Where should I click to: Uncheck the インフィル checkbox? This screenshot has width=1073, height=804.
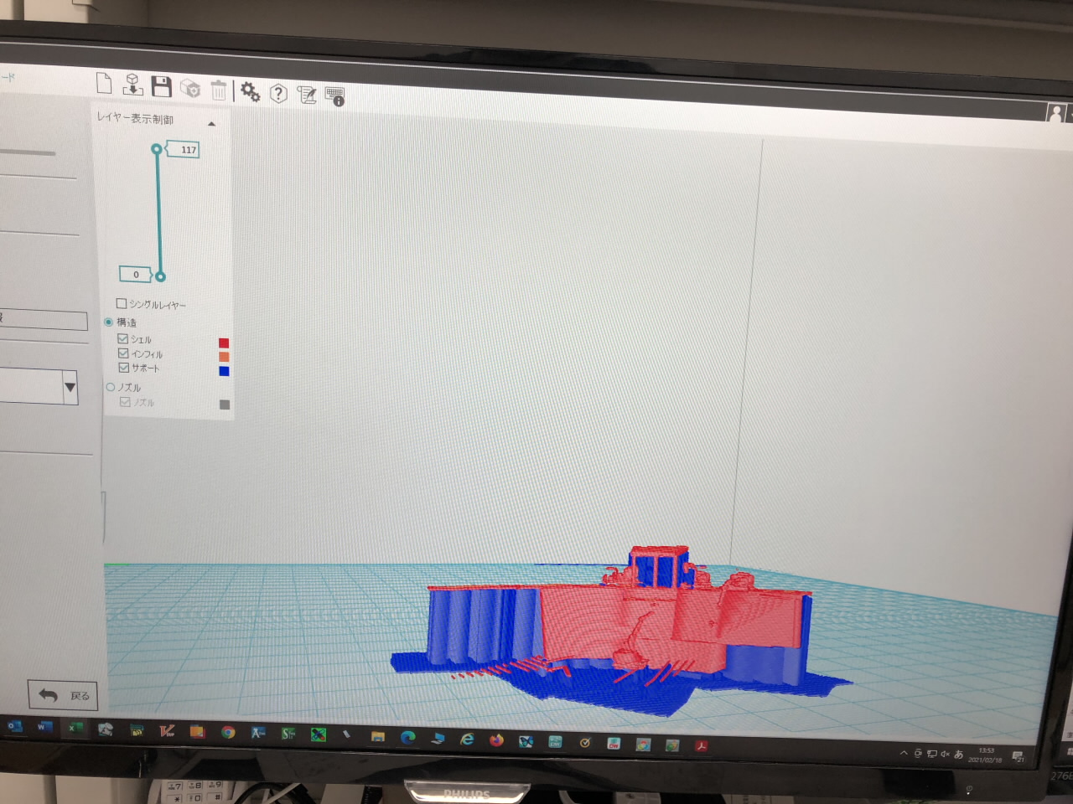pyautogui.click(x=123, y=353)
